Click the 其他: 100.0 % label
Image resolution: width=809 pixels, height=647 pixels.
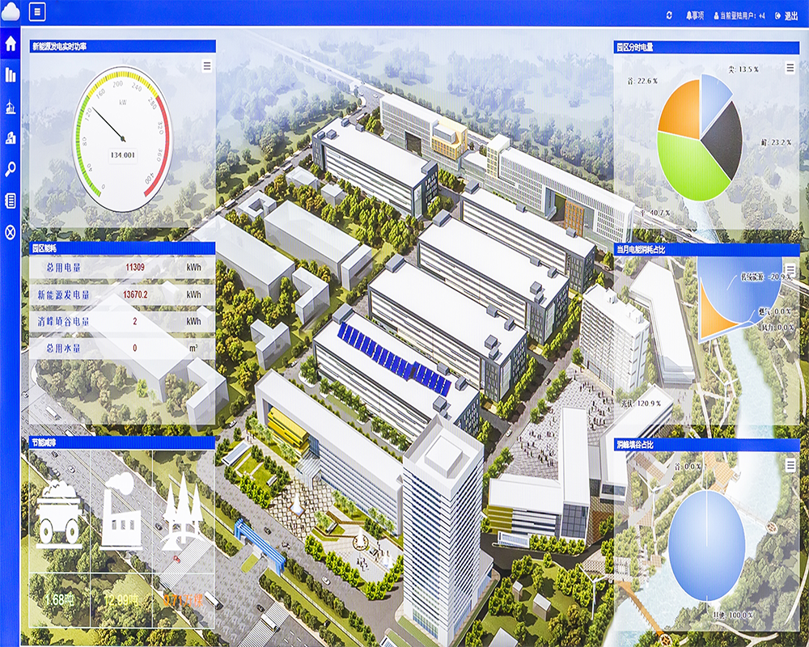pos(733,615)
